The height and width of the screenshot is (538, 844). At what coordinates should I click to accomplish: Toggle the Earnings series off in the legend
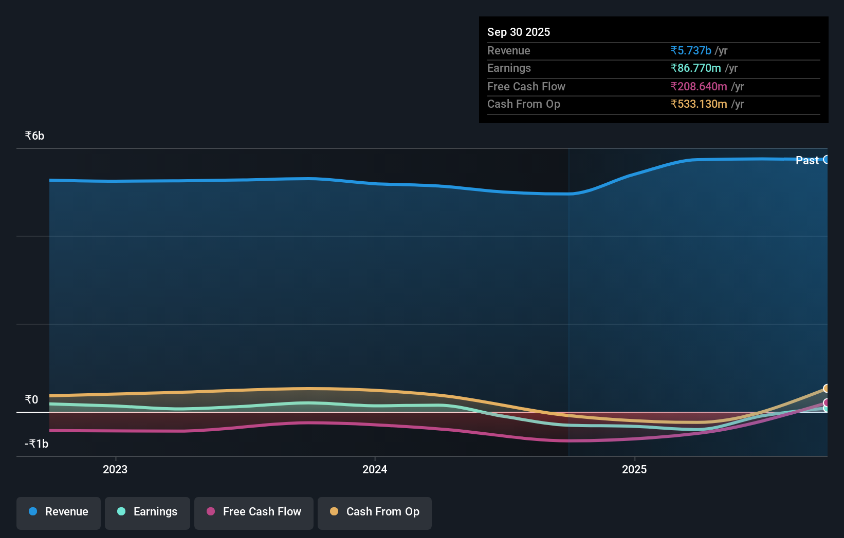147,512
